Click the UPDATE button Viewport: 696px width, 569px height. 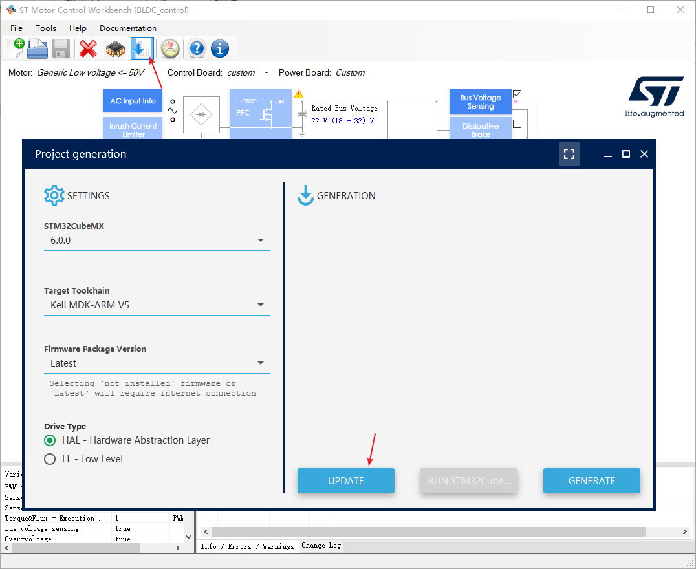pos(346,480)
